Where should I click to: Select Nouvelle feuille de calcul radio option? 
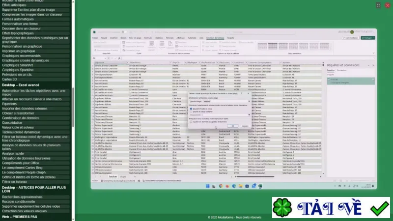[x=191, y=109]
